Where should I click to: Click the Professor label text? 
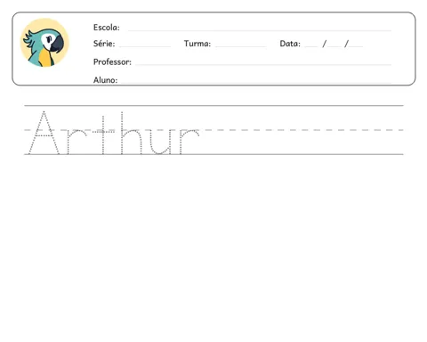click(112, 61)
